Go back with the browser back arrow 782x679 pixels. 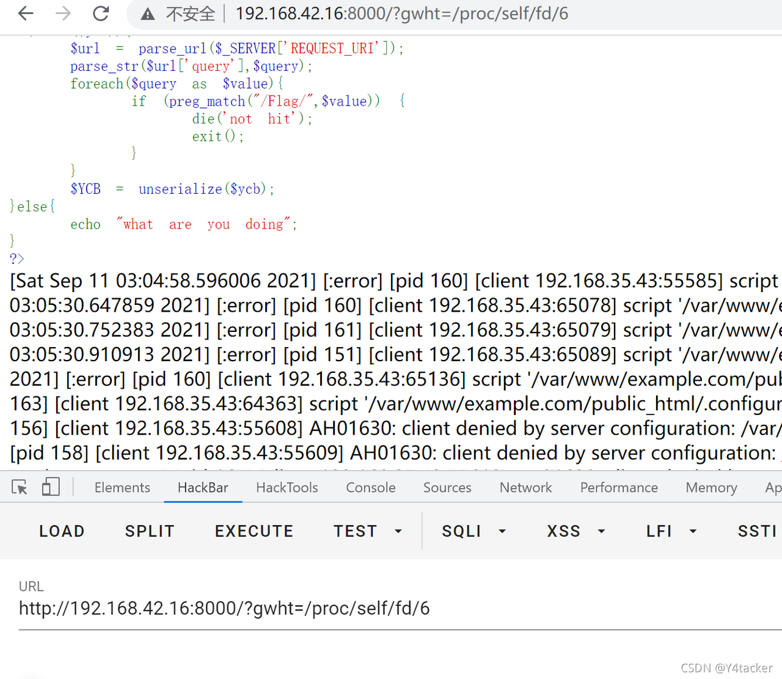(x=26, y=13)
